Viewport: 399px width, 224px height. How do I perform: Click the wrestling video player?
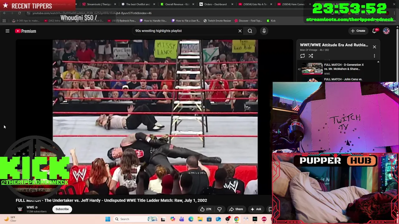[x=155, y=117]
